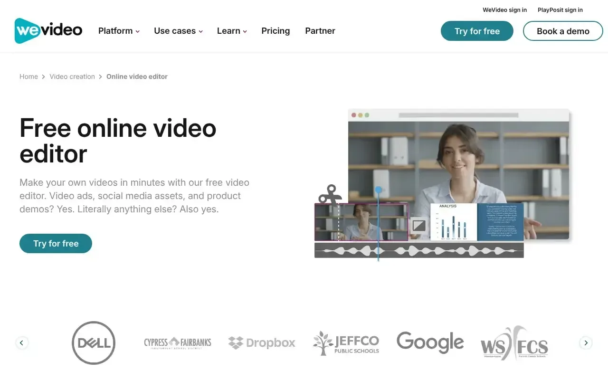Click the Try for free button
Screen dimensions: 608x380
(477, 31)
